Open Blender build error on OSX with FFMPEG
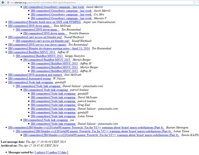199x155 pixels. (x=45, y=22)
